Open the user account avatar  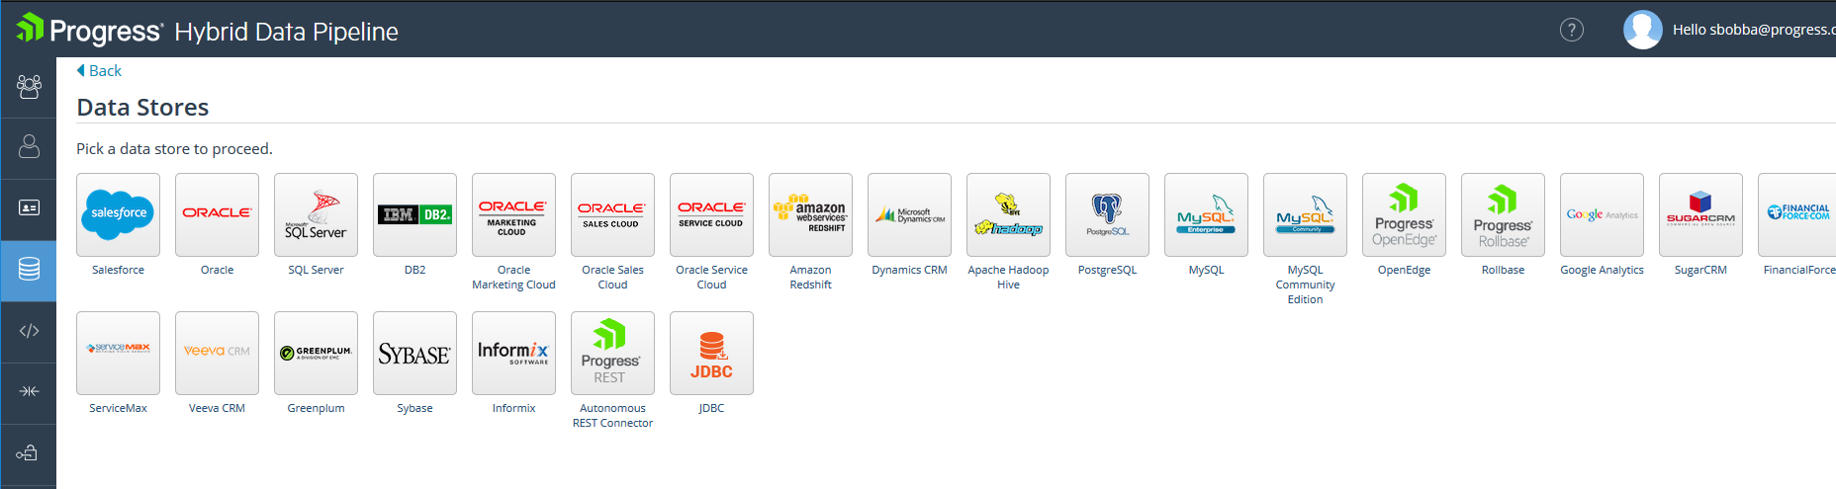[1642, 30]
